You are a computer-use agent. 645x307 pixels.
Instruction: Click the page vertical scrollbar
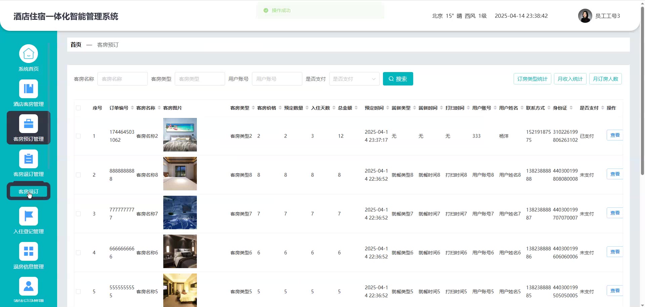click(642, 90)
